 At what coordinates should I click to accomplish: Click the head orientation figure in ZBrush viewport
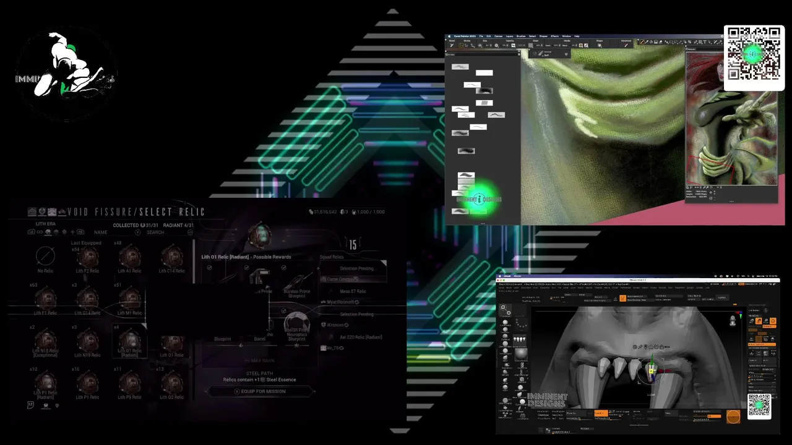(x=733, y=320)
